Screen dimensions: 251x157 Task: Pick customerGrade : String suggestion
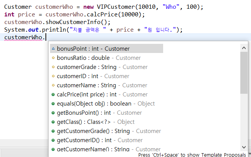102,67
